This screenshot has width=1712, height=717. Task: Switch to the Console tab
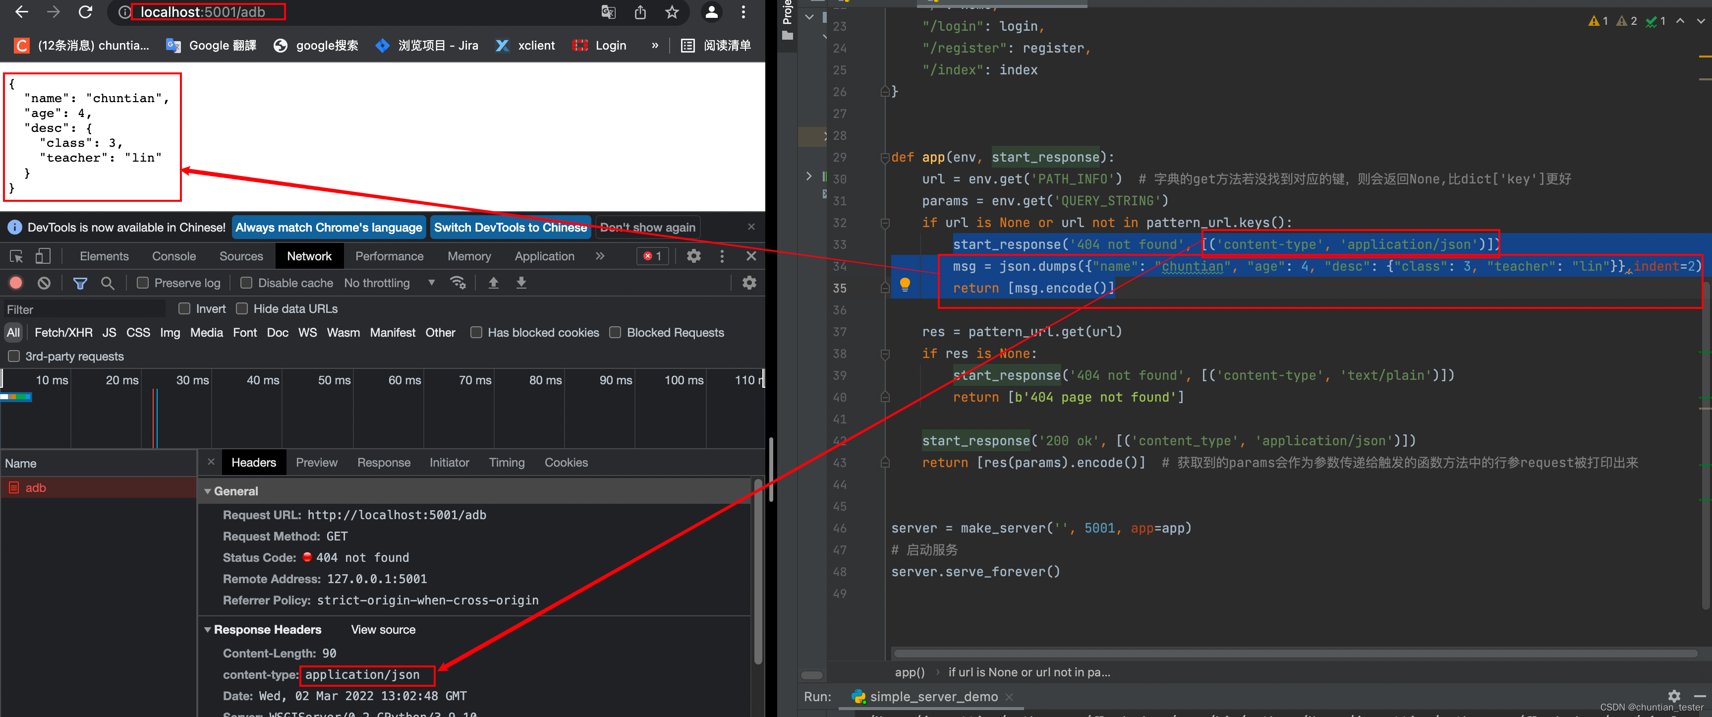pos(173,256)
